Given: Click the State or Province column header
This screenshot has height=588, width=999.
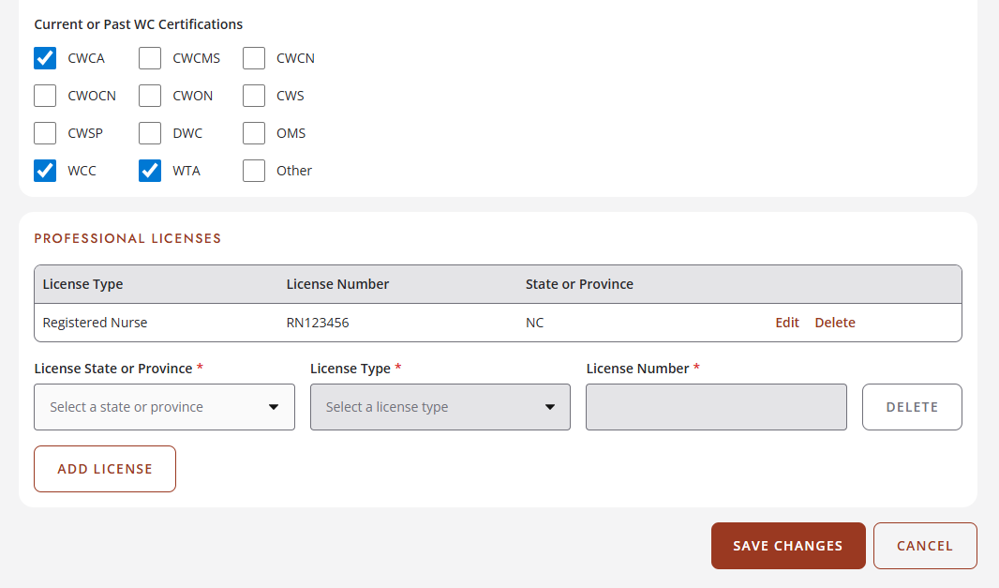Looking at the screenshot, I should 579,284.
